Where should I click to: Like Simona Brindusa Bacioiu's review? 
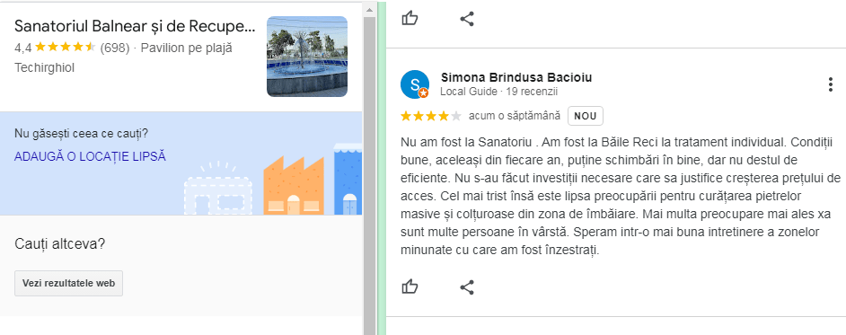(410, 287)
